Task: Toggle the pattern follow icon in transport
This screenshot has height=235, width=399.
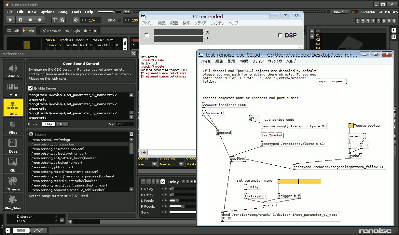Action: [x=55, y=20]
